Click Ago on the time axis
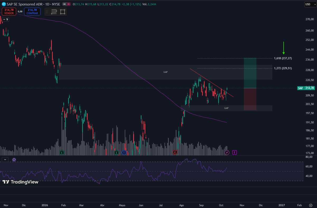Viewport: 317px width, 208px height. point(181,205)
